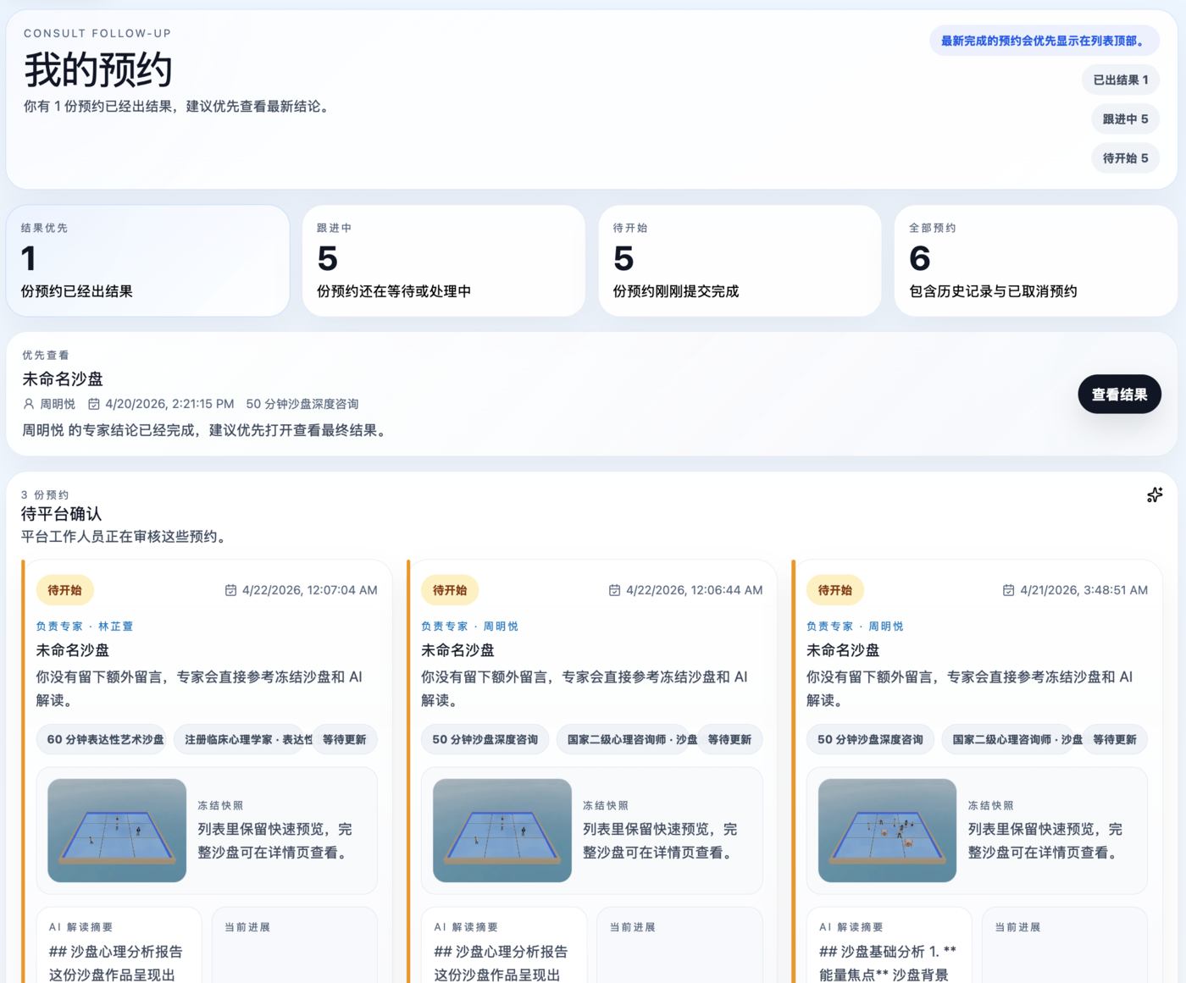This screenshot has width=1186, height=983.
Task: Click 50 分钟沙盘深度咨询 text in 优先查看 card
Action: pos(302,404)
